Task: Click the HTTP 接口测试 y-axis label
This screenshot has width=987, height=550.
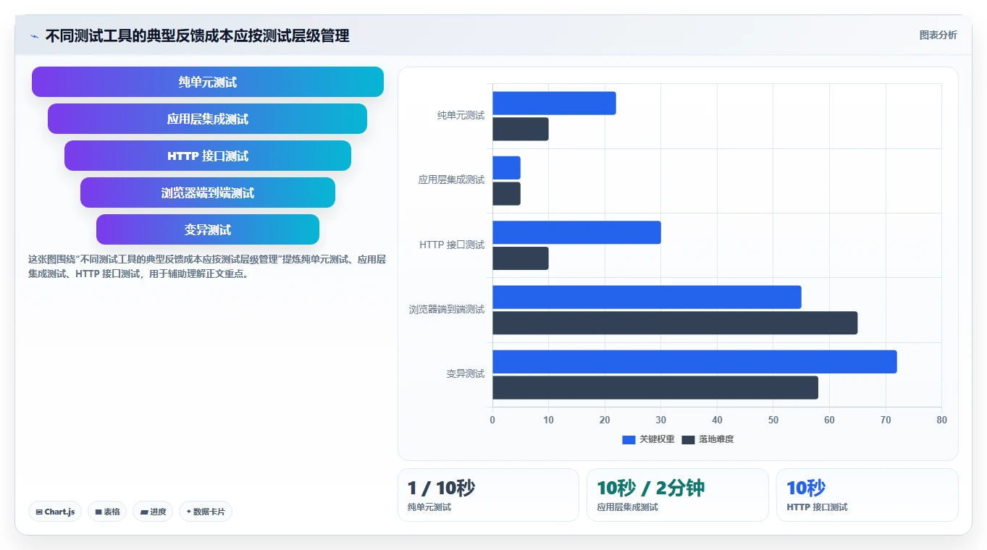Action: tap(452, 245)
